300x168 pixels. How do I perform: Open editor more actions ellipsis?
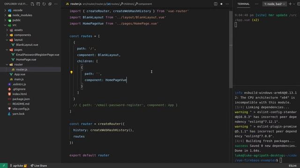[x=227, y=4]
